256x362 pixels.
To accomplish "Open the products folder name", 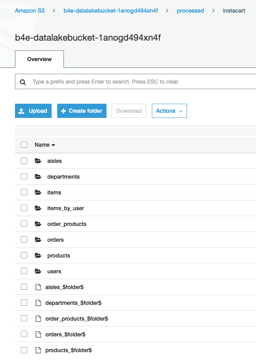I will (x=59, y=256).
